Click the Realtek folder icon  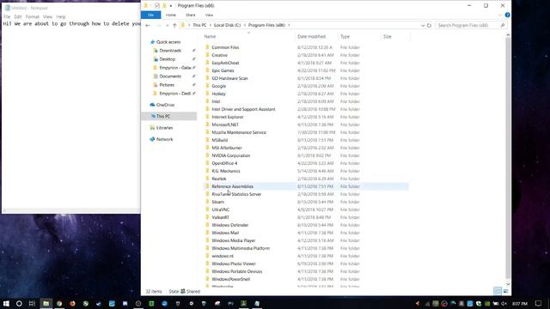tap(207, 179)
